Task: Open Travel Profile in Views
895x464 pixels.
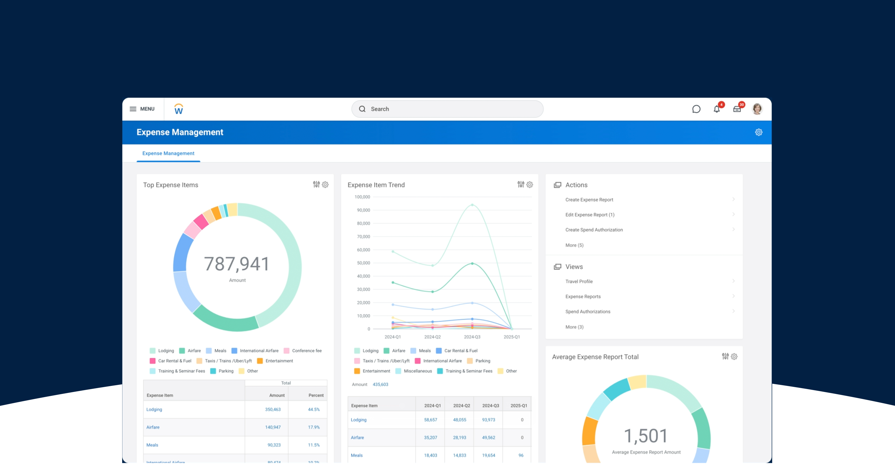Action: pos(579,282)
